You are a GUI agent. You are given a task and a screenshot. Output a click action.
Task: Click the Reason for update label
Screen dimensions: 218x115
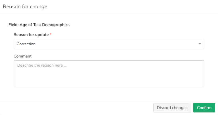point(31,35)
